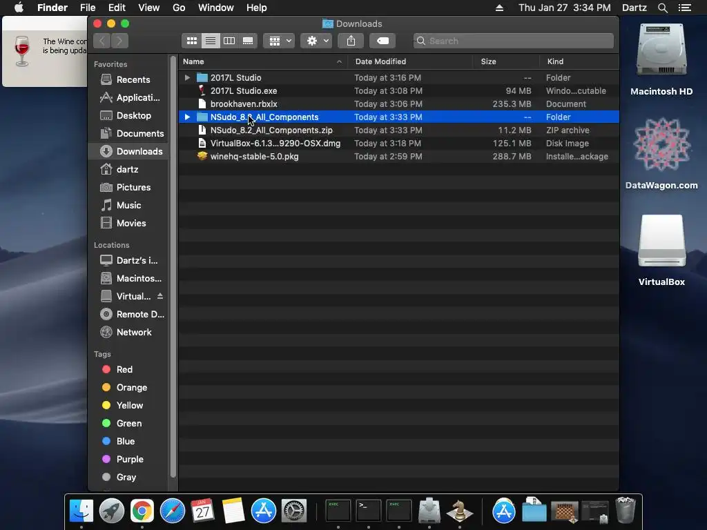Go forward with the right arrow

(119, 41)
